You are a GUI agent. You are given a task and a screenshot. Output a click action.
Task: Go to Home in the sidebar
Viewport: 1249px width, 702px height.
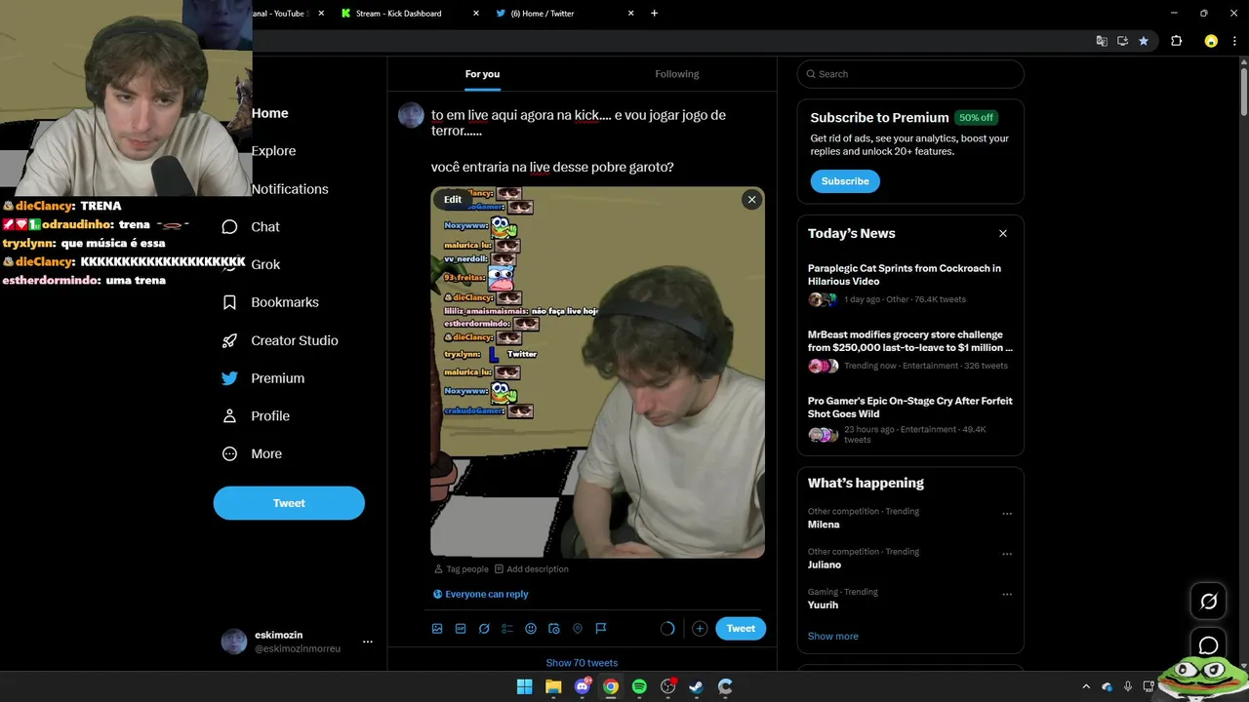[x=269, y=113]
